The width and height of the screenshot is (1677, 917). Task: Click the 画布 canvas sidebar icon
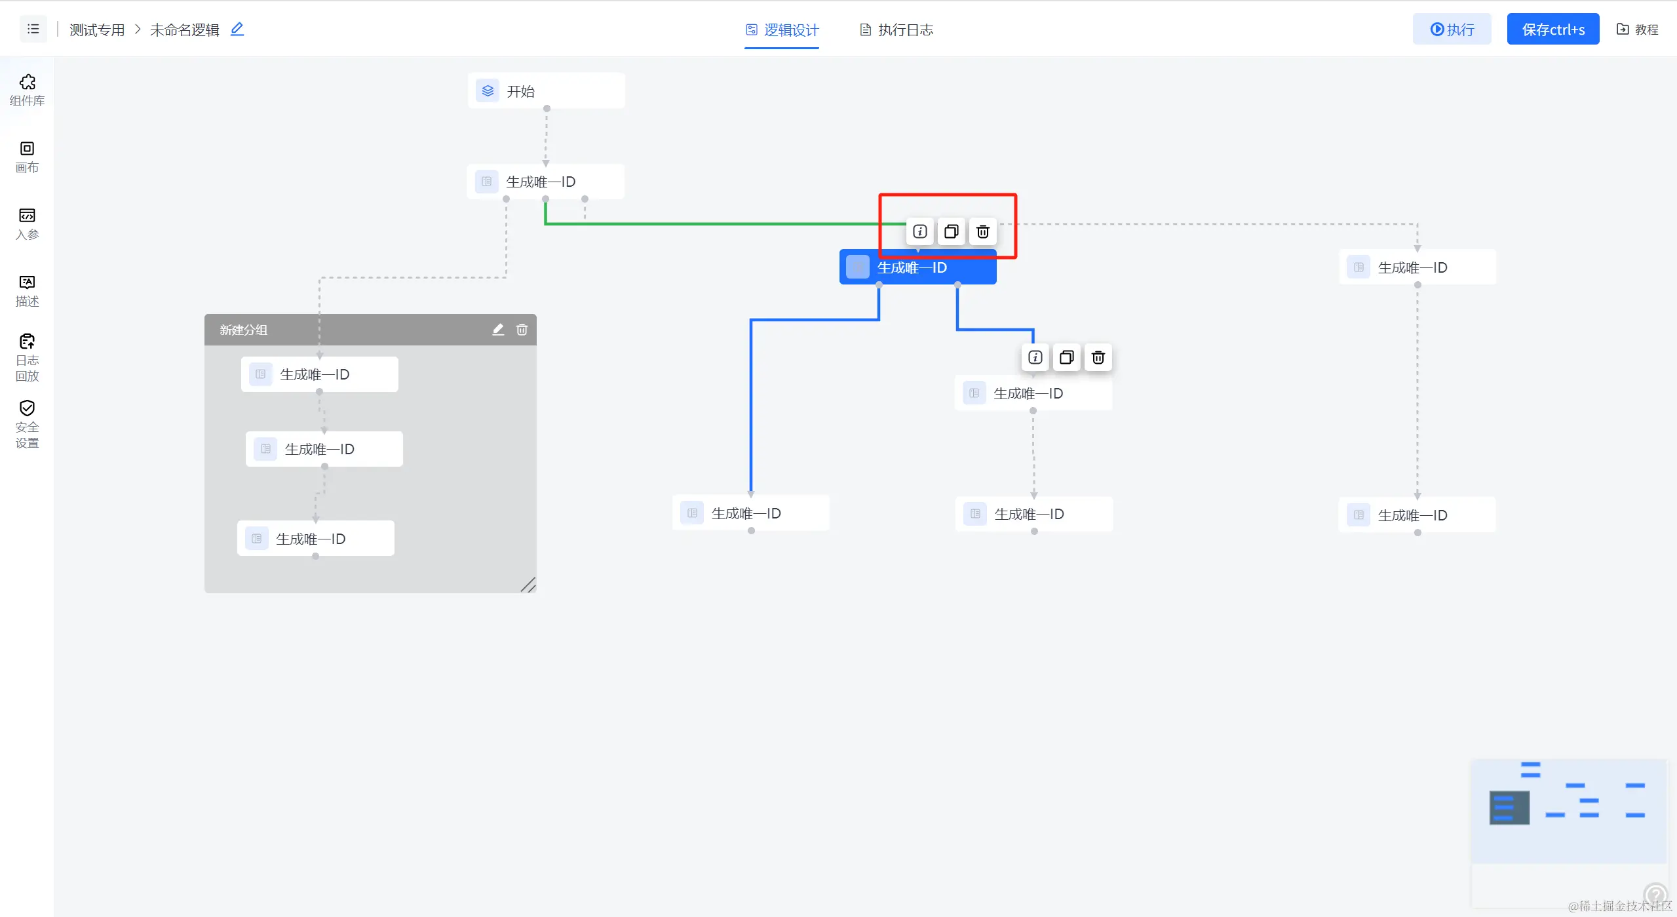[27, 157]
